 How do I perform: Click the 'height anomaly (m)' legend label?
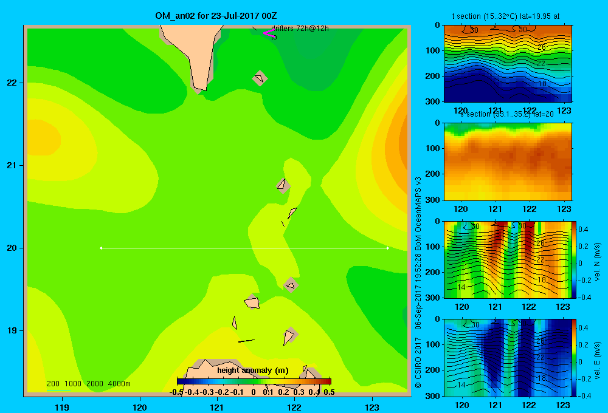click(x=253, y=370)
